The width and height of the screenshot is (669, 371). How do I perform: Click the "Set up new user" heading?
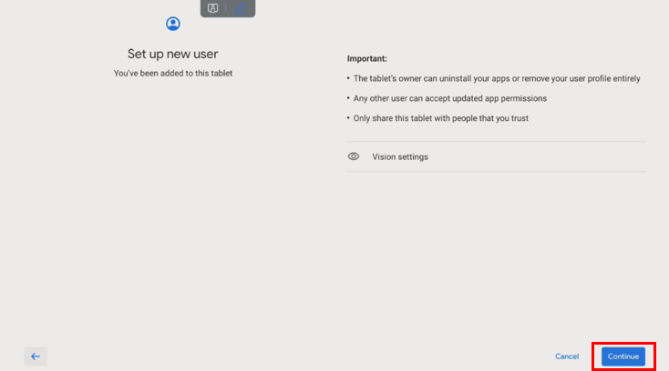173,53
